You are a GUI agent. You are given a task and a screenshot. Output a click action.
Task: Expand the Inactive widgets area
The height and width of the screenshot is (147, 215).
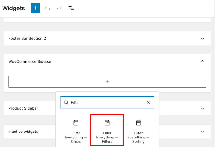(x=202, y=132)
